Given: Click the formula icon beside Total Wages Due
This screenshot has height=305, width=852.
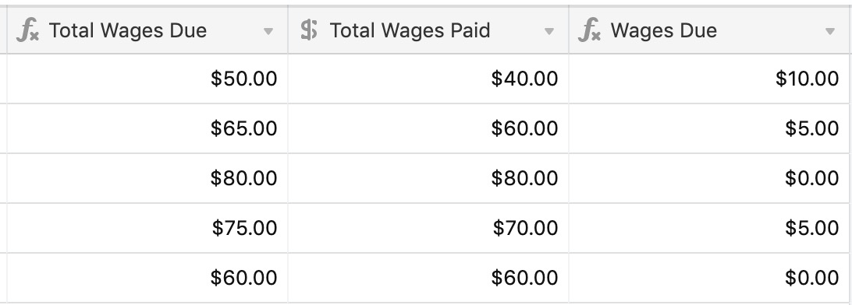Looking at the screenshot, I should [x=27, y=30].
